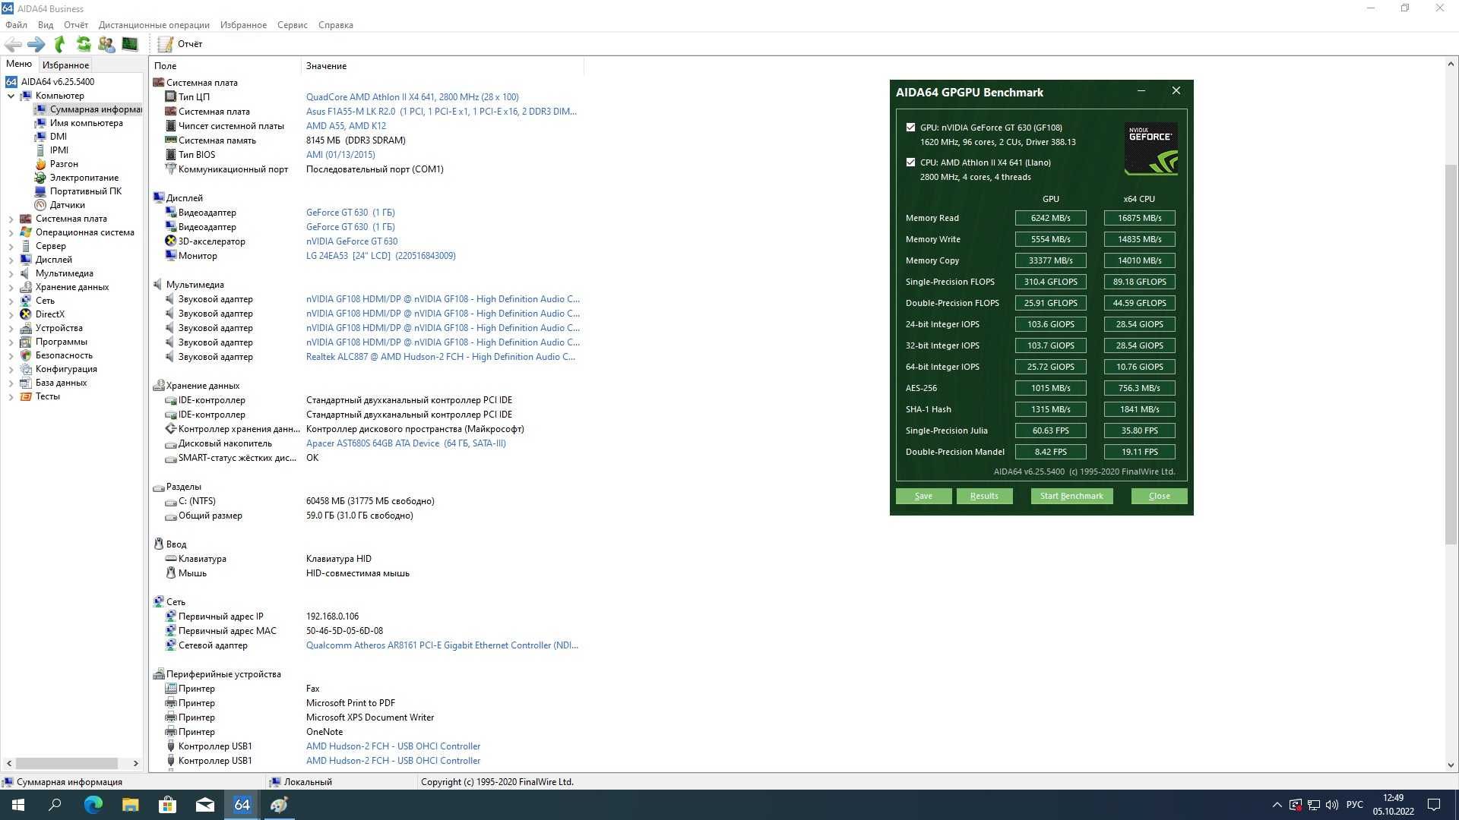
Task: Switch to the Избранное tab
Action: 65,65
